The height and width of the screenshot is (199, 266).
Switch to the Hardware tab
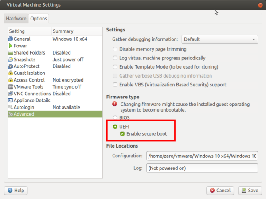pyautogui.click(x=16, y=18)
